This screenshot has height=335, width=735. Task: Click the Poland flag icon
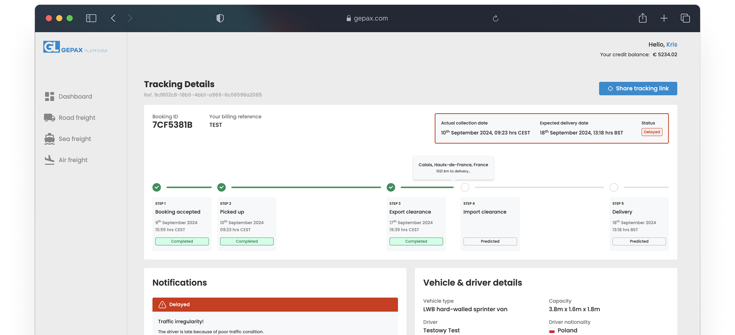click(552, 331)
